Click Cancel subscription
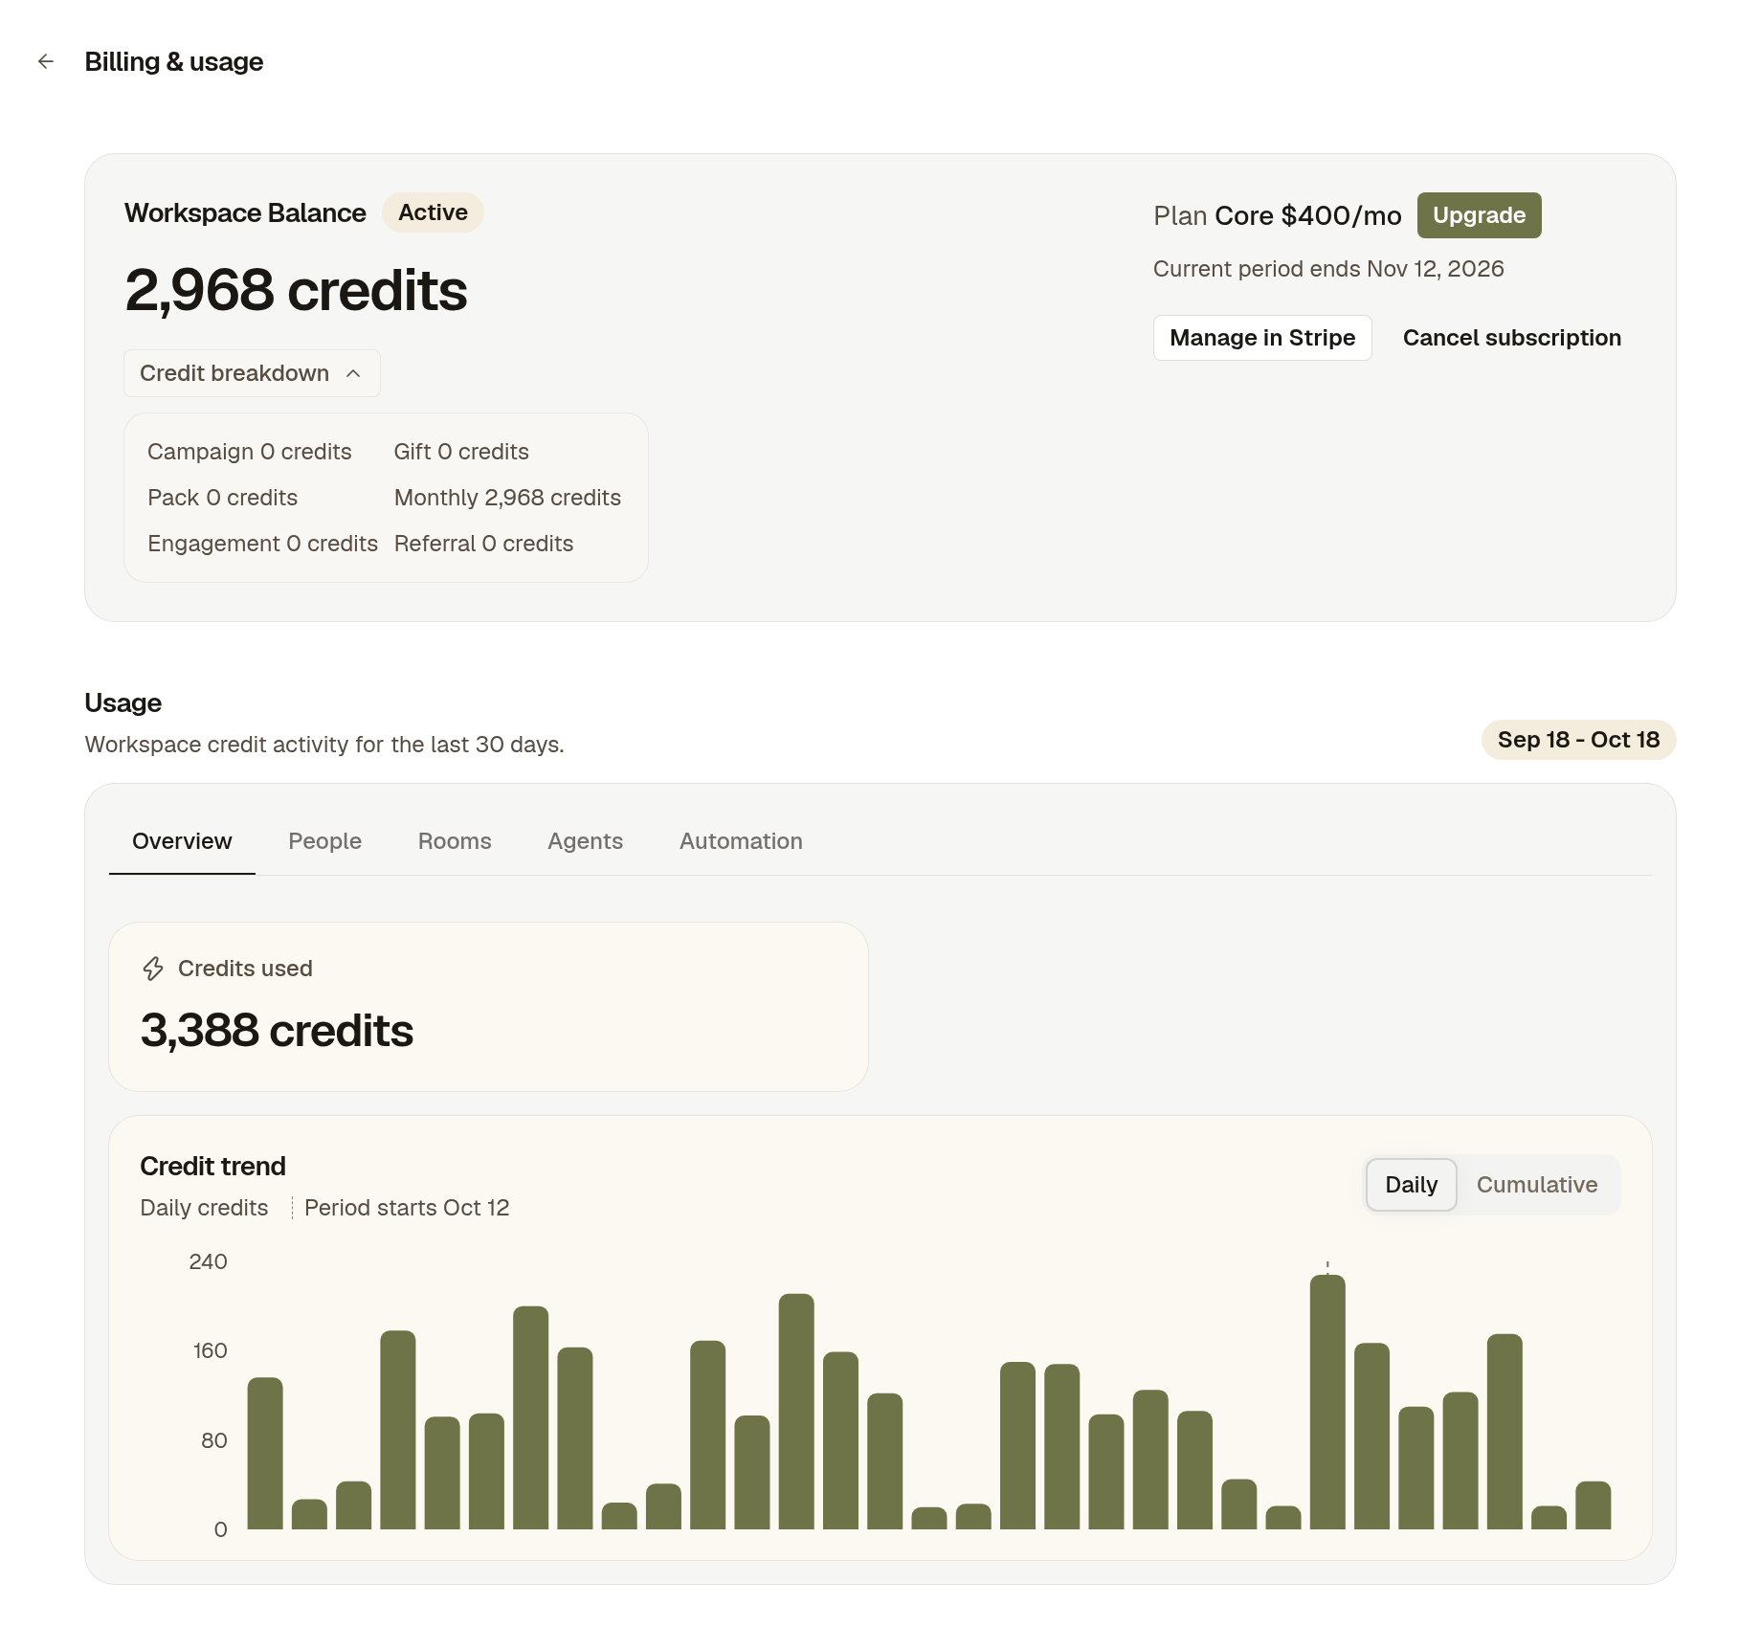Screen dimensions: 1761x1627 [x=1511, y=338]
